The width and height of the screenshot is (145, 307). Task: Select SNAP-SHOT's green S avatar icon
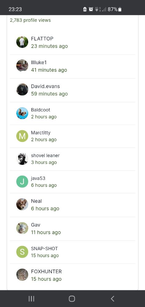[22, 252]
